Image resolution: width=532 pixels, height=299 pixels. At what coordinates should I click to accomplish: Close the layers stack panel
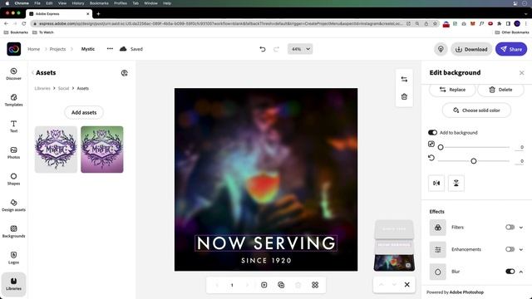(x=406, y=284)
